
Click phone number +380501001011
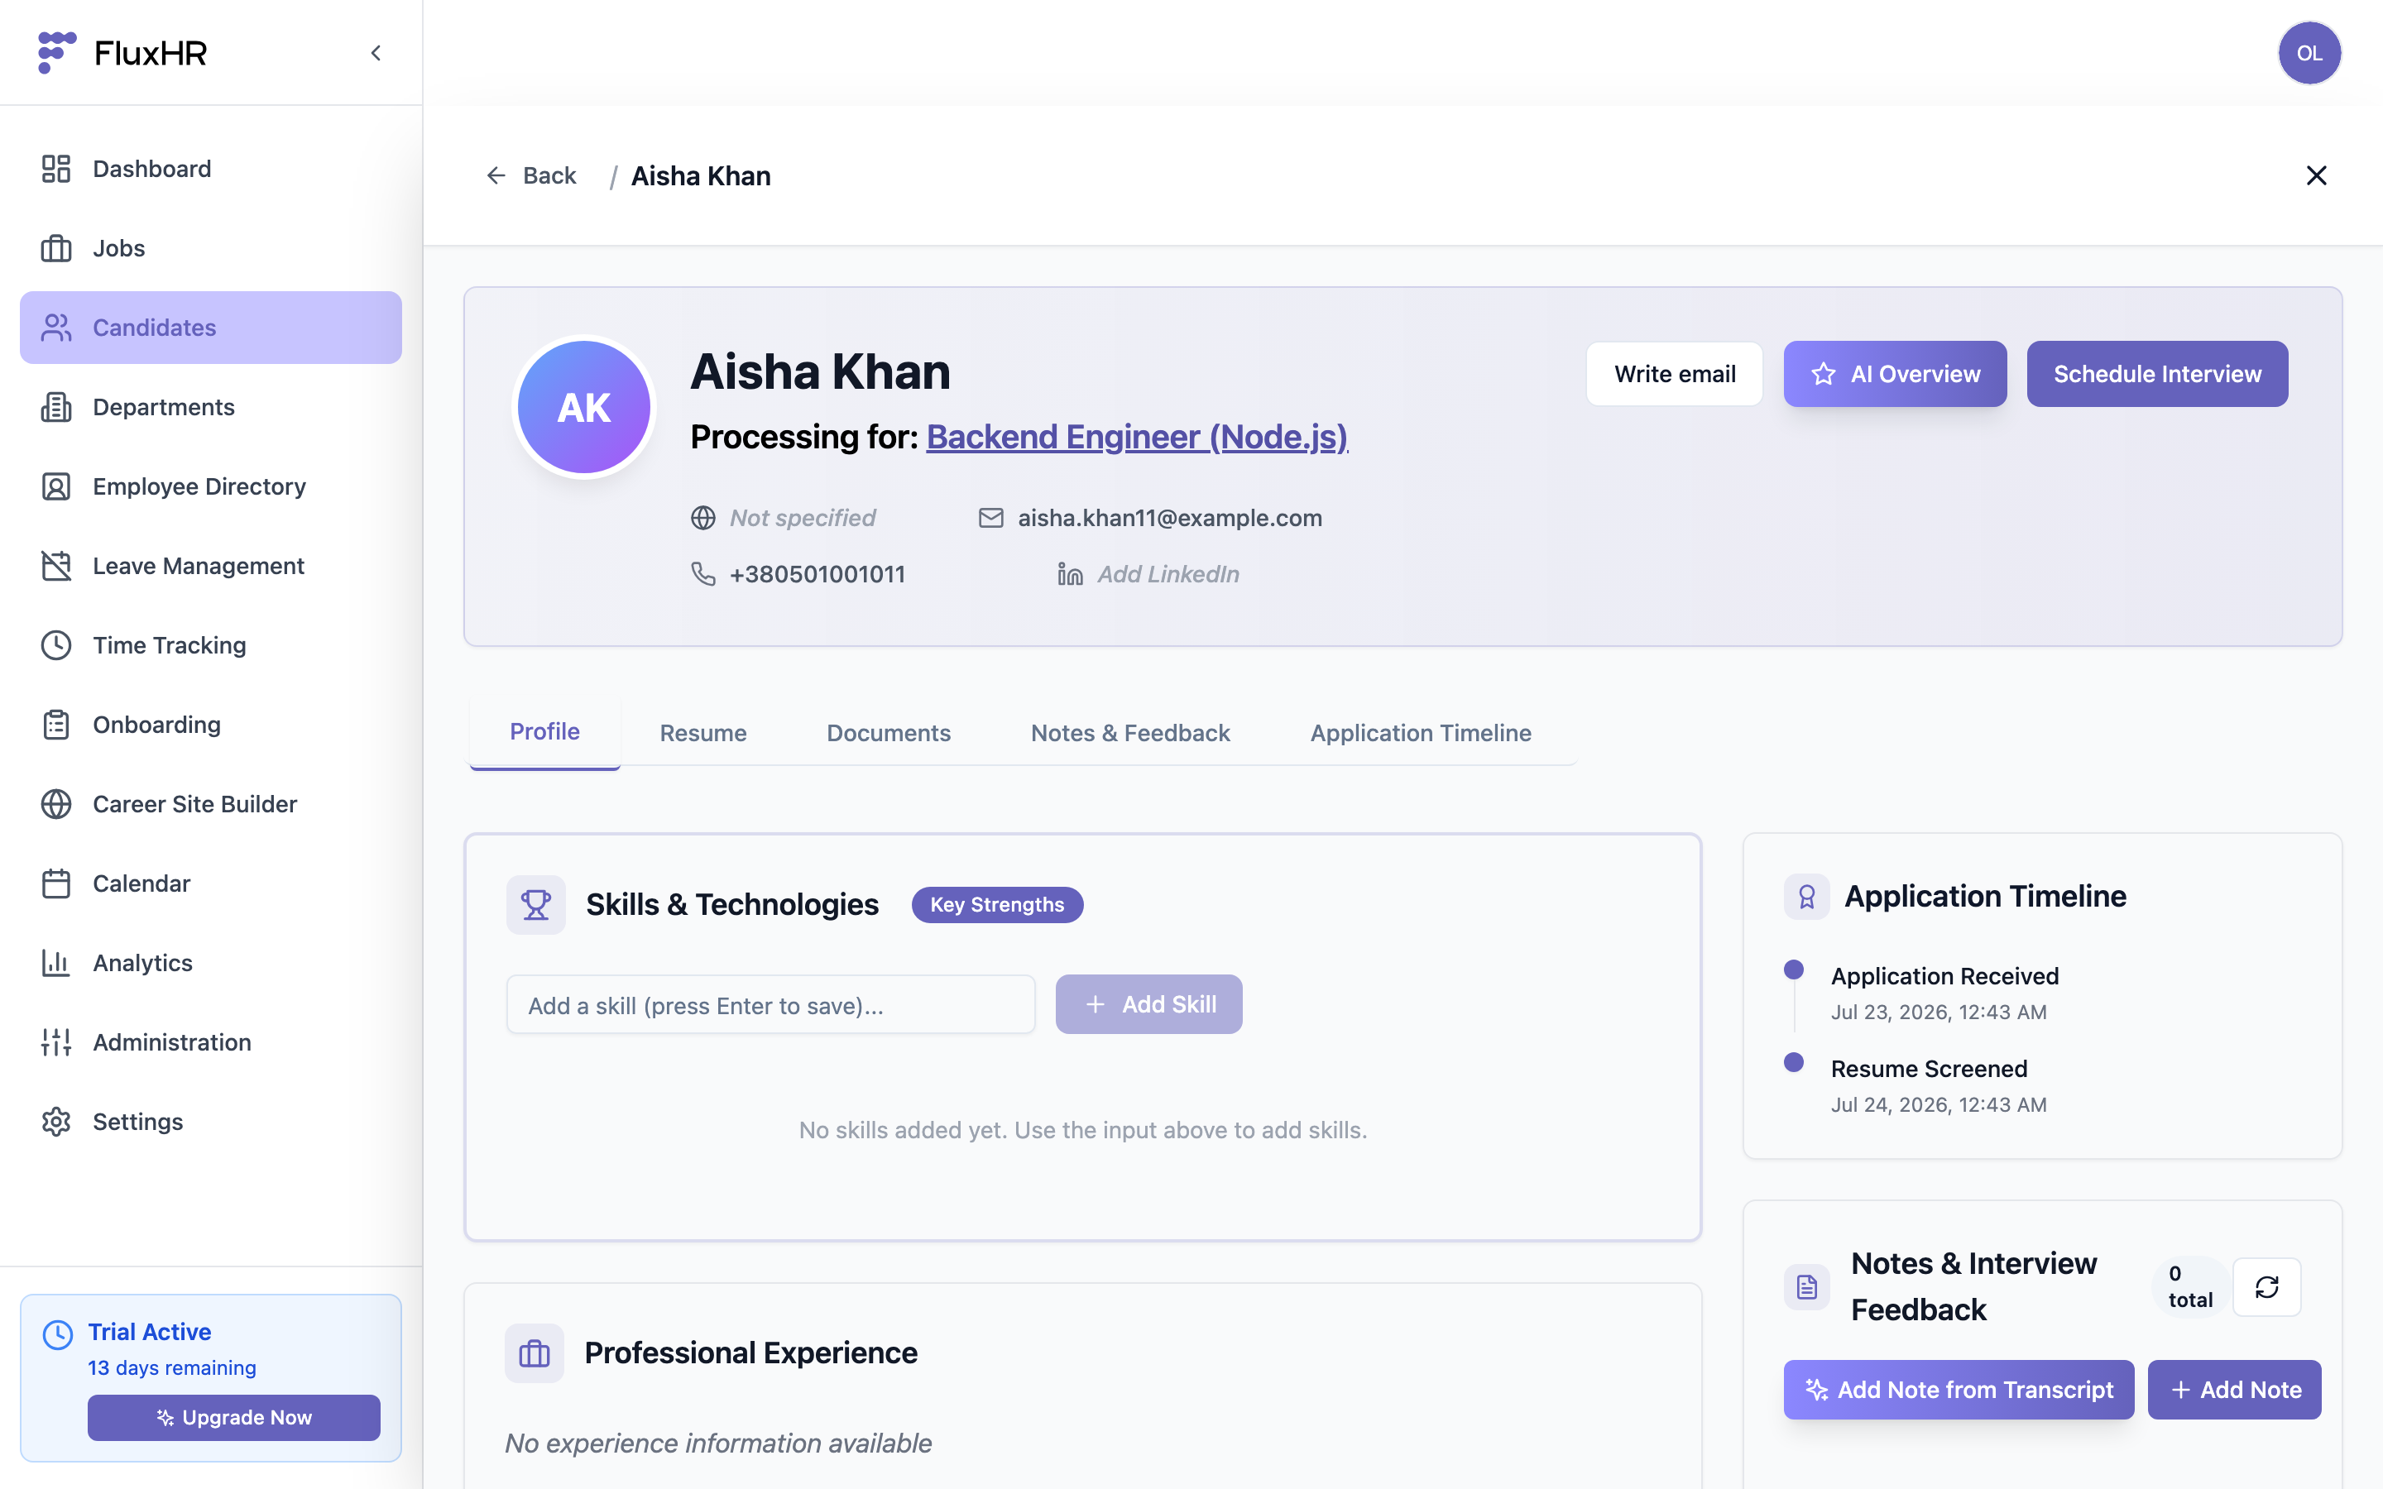(818, 574)
